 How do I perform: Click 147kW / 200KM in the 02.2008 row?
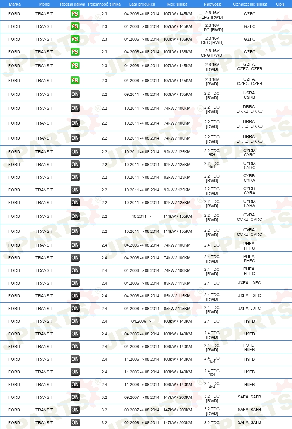coord(177,423)
